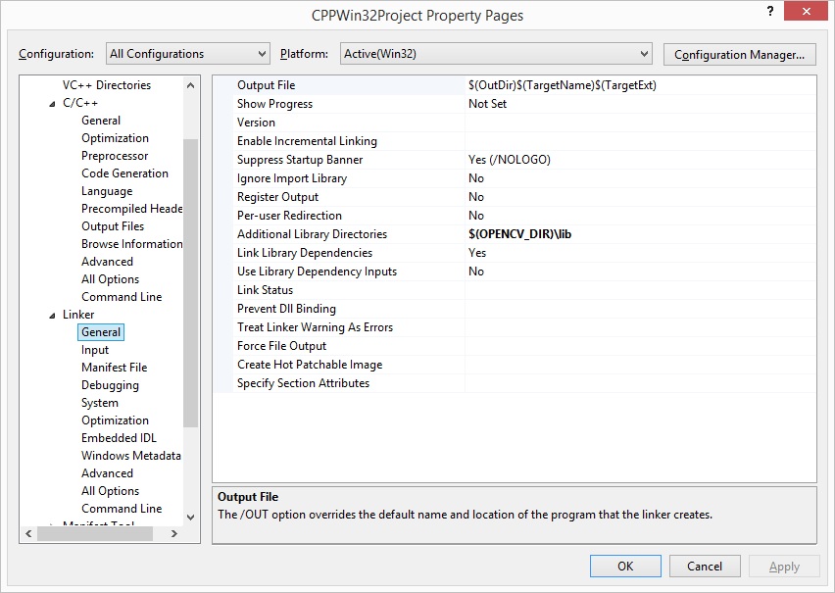Collapse the C/C++ tree node
This screenshot has width=835, height=593.
[53, 102]
